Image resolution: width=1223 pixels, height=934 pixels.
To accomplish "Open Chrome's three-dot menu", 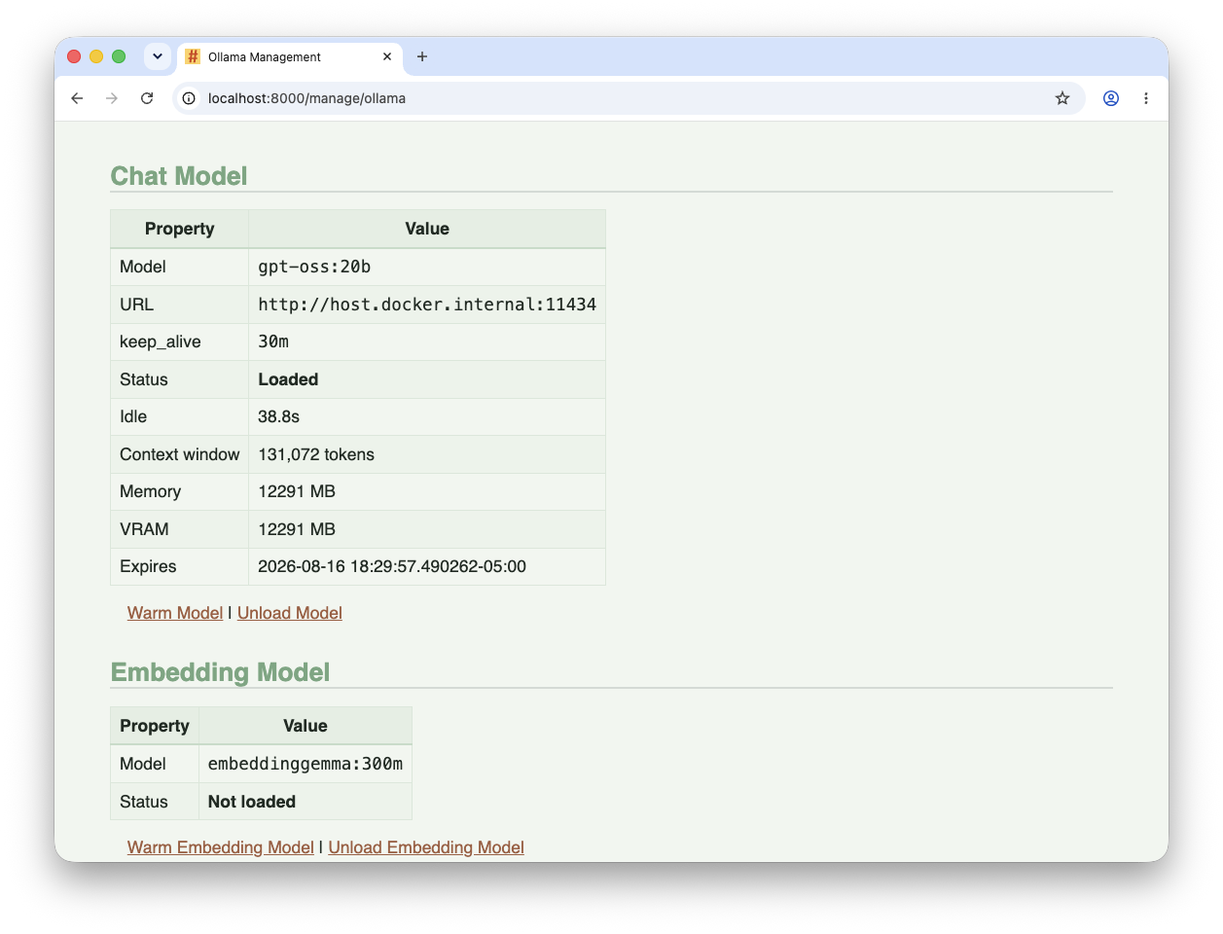I will point(1146,98).
